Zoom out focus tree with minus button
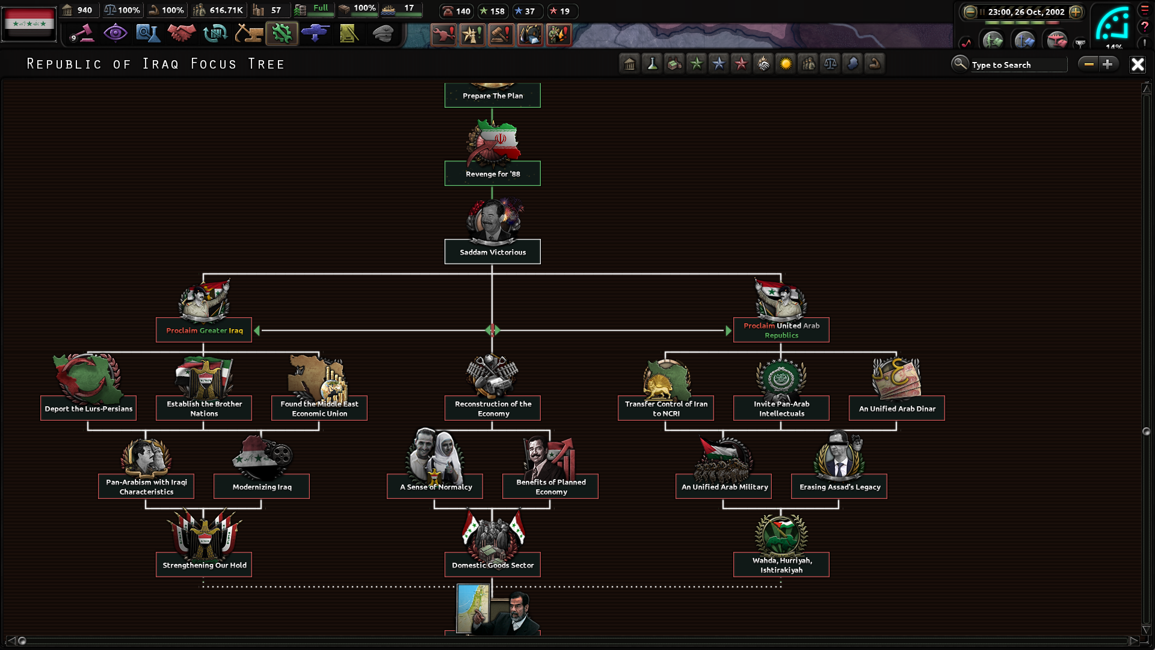The width and height of the screenshot is (1155, 650). (x=1088, y=64)
